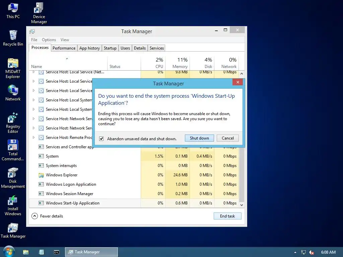Screen dimensions: 343x257
Task: Switch to the Performance tab
Action: coord(64,48)
